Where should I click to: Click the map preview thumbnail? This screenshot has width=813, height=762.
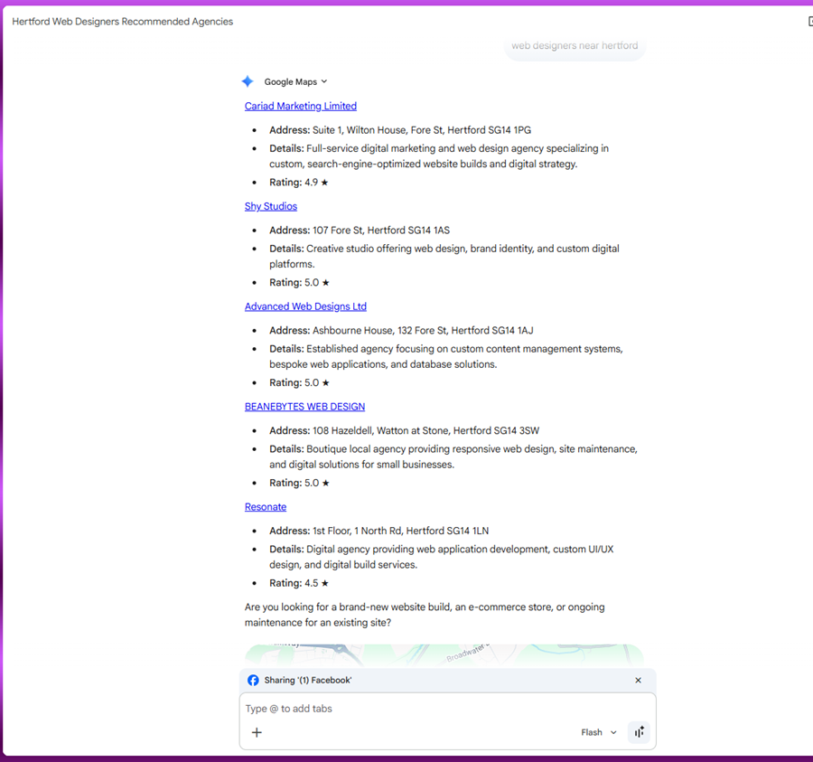point(444,654)
